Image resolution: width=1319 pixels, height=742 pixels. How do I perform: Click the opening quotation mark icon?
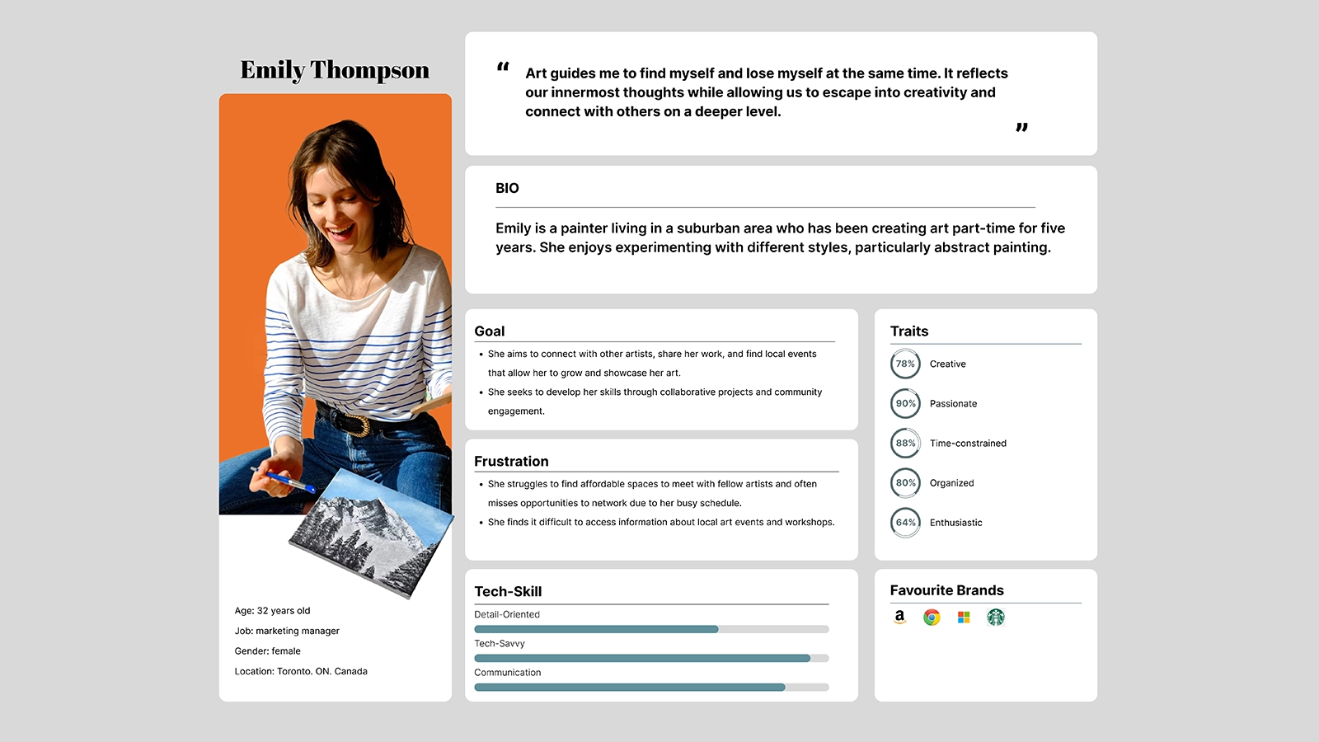point(503,67)
